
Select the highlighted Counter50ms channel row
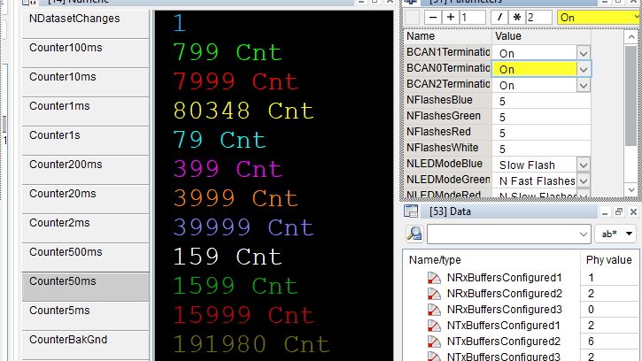[x=85, y=287]
